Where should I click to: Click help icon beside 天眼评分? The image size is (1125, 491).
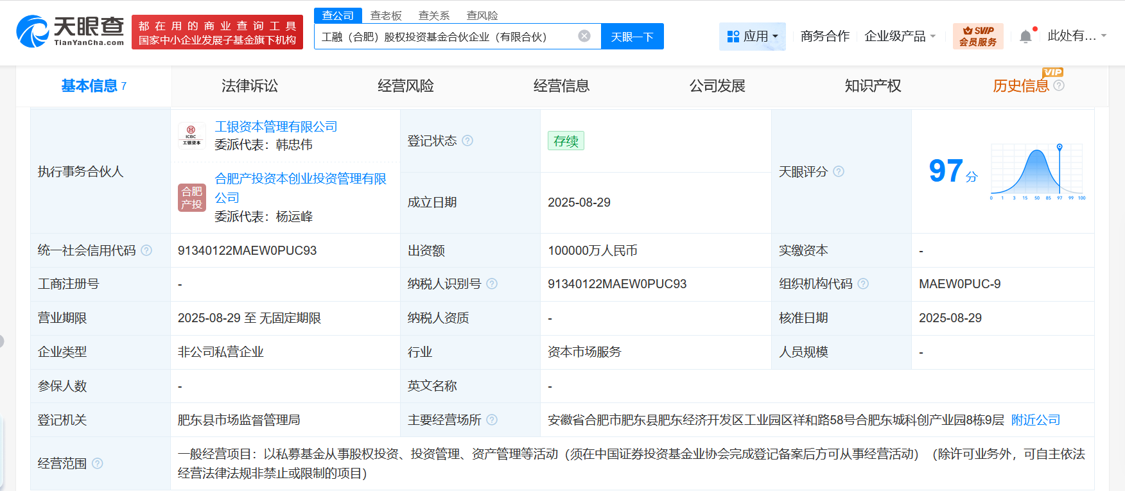[839, 171]
